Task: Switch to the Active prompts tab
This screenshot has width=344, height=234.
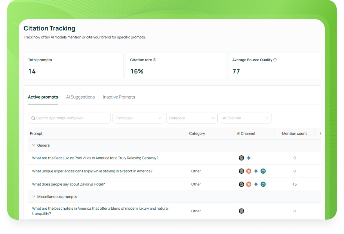Action: pos(43,97)
